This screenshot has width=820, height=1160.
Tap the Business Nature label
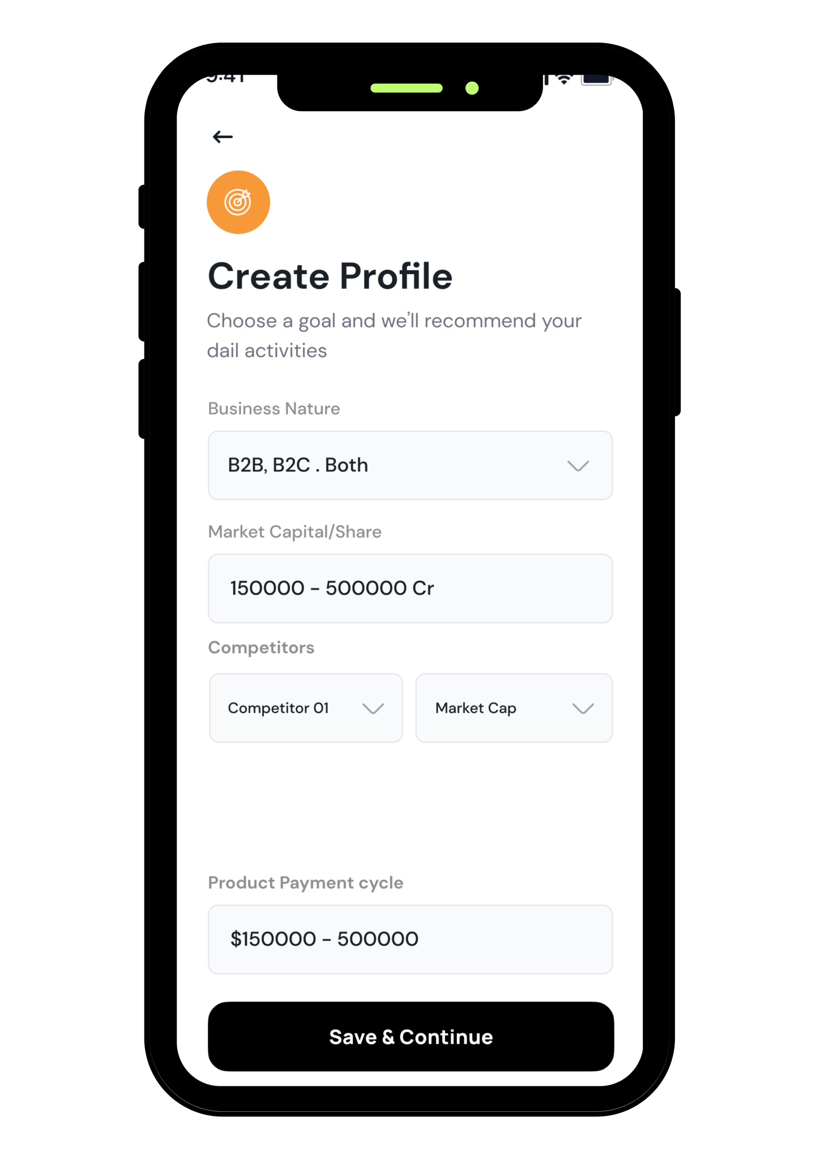click(274, 408)
